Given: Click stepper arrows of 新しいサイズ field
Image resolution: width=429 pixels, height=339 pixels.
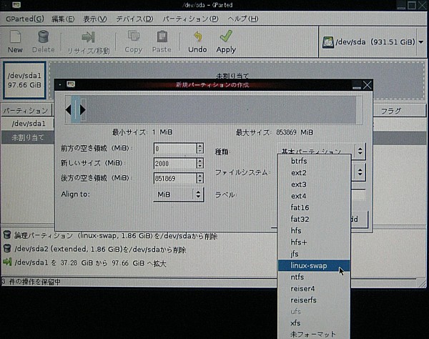Looking at the screenshot, I should click(x=199, y=163).
